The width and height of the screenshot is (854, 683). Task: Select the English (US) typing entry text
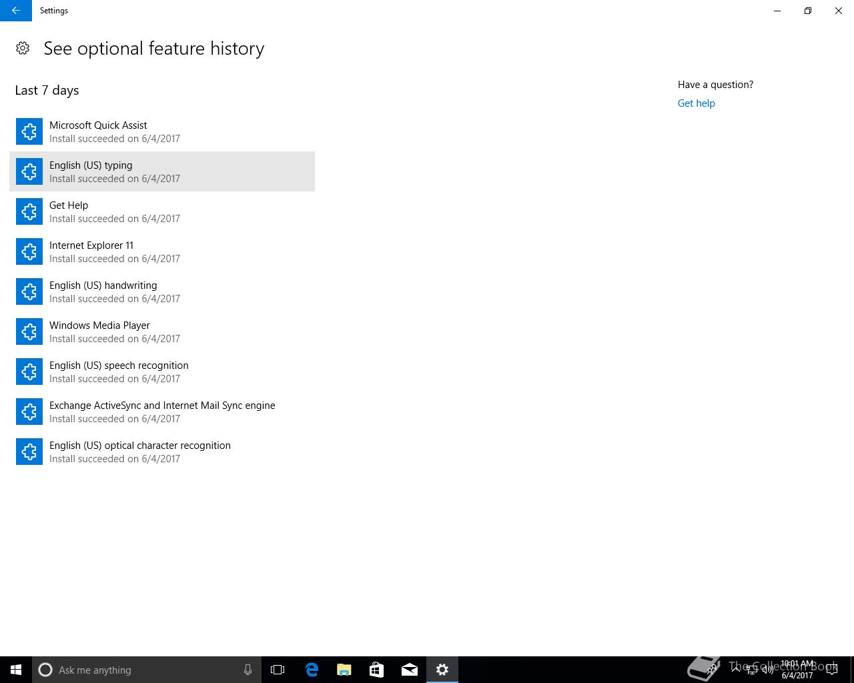[x=91, y=165]
